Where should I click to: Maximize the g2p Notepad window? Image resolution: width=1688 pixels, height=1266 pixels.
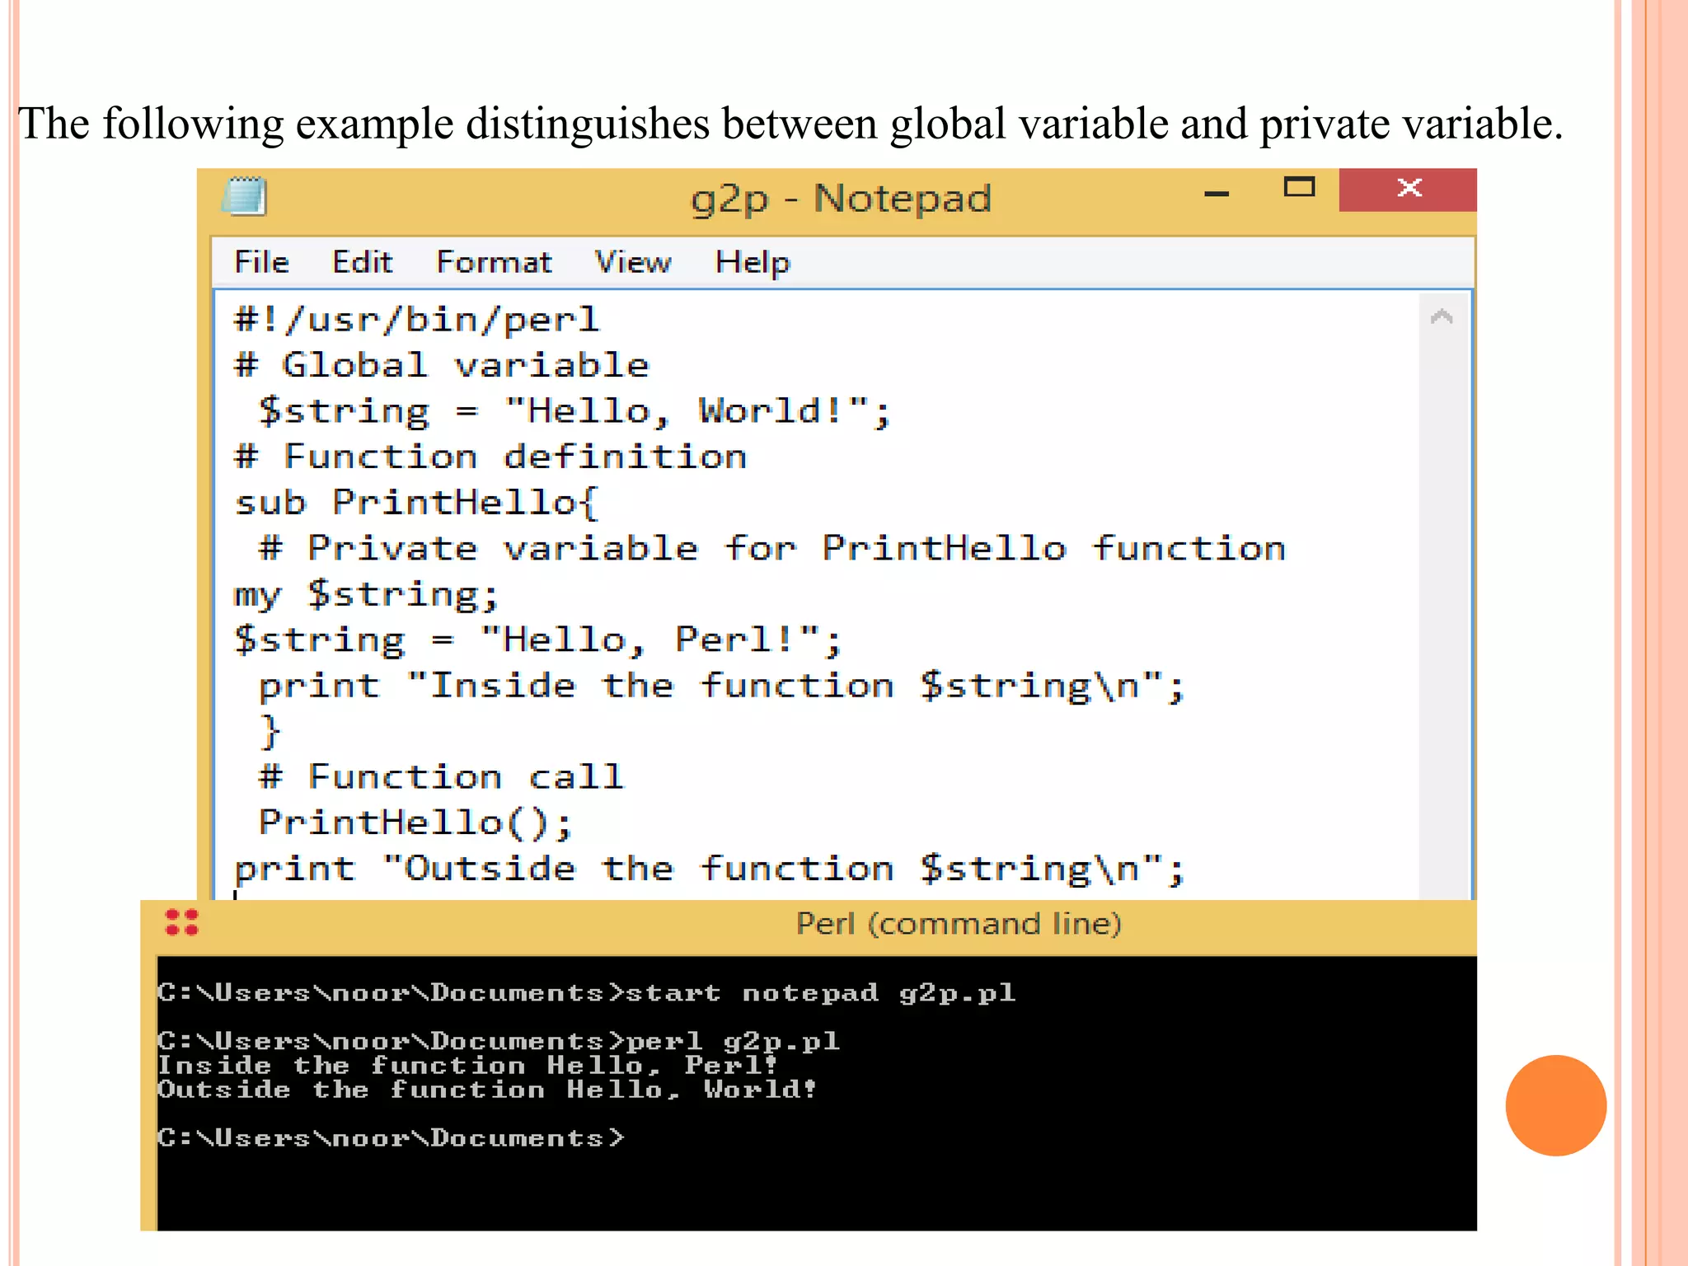pos(1299,188)
